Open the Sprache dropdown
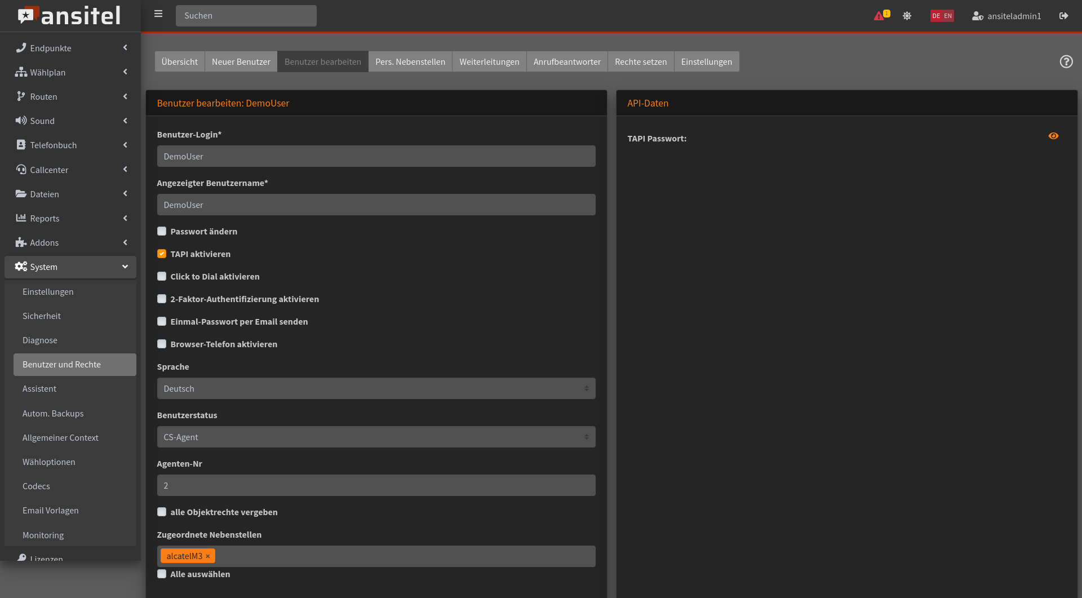Viewport: 1082px width, 598px height. point(376,388)
